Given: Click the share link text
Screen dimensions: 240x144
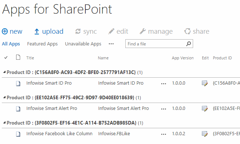Looking at the screenshot, I should pyautogui.click(x=201, y=32).
